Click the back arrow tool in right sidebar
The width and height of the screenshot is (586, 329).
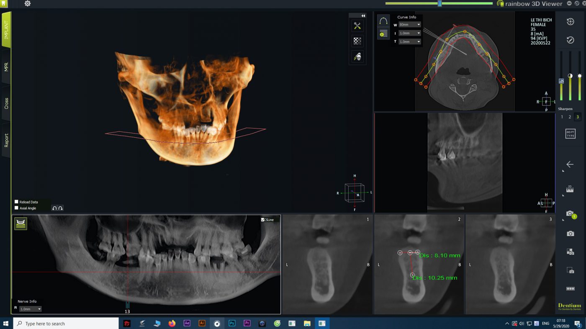(570, 164)
